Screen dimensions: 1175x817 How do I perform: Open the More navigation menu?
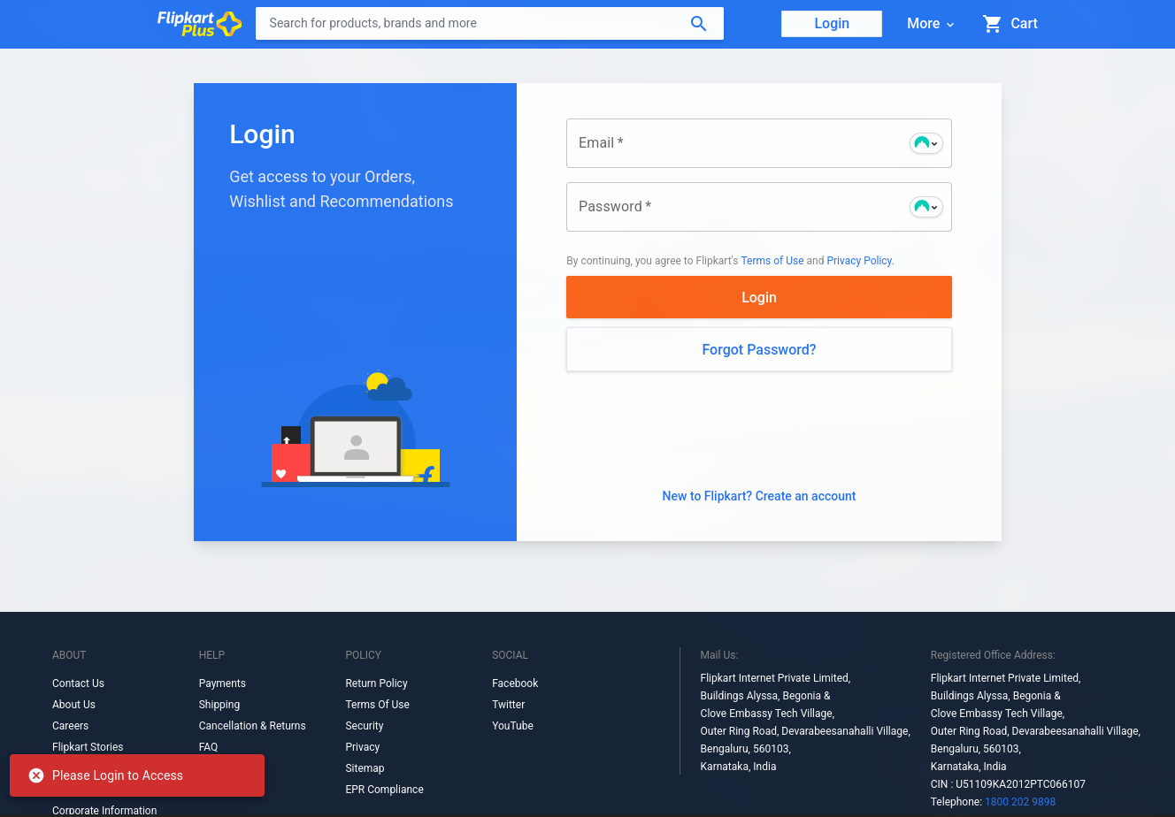click(929, 24)
